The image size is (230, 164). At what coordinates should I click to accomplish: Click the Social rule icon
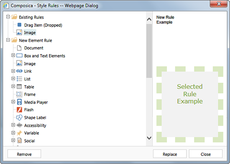[19, 141]
